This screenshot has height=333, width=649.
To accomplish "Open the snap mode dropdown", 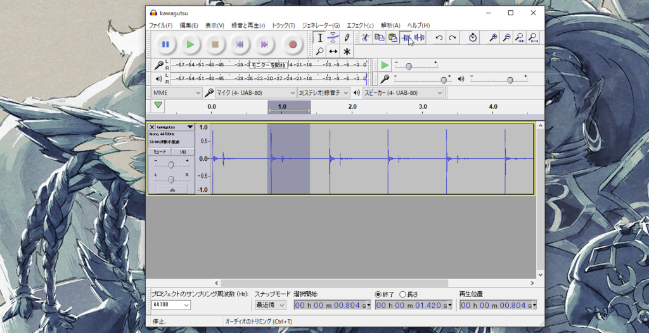I will tap(269, 305).
